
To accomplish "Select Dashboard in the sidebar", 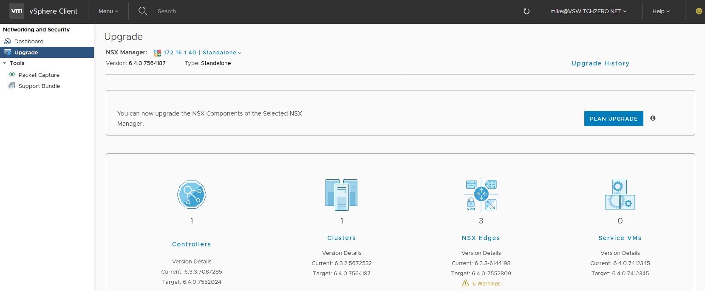I will (x=29, y=42).
